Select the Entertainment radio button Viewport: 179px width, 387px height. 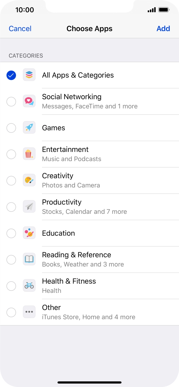pos(11,154)
